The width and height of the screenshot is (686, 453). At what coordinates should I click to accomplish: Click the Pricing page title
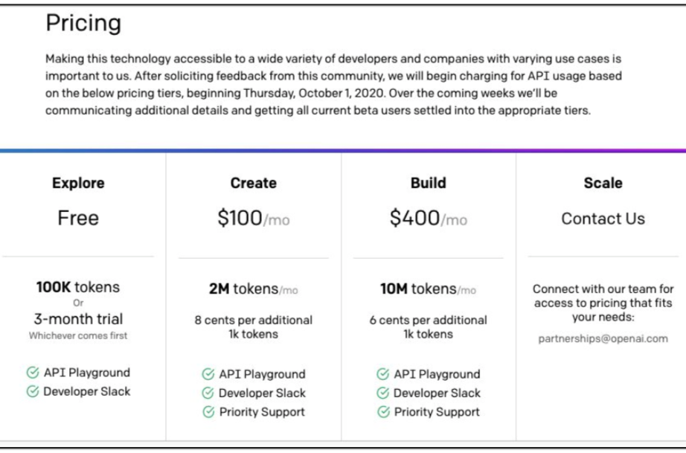point(83,23)
